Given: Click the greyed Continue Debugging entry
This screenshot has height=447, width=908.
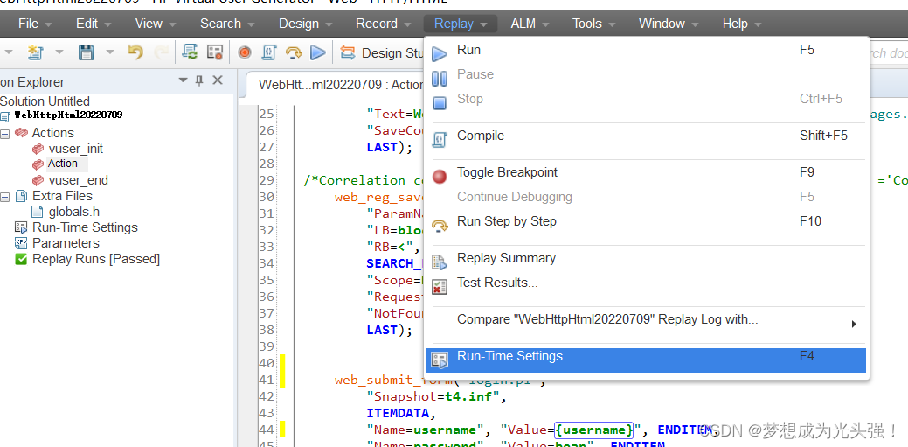Looking at the screenshot, I should pos(646,197).
